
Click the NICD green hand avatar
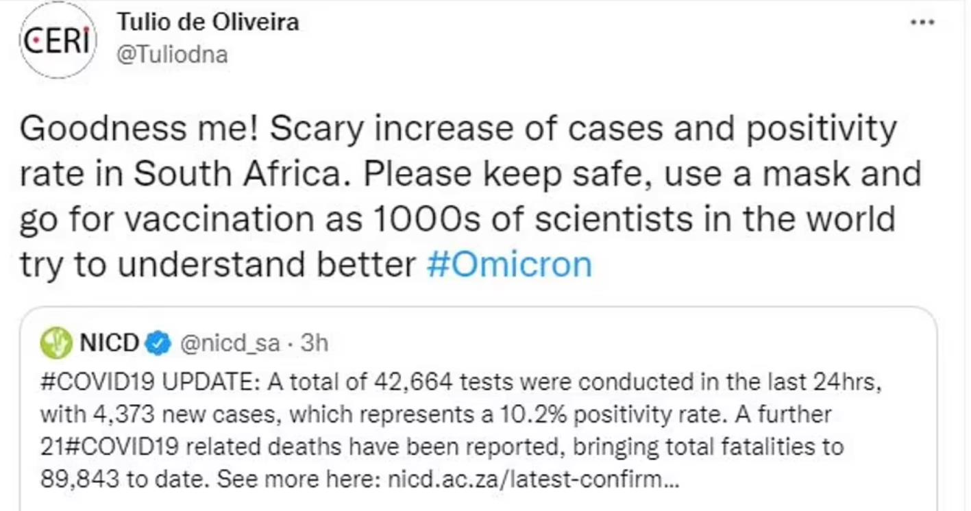56,343
